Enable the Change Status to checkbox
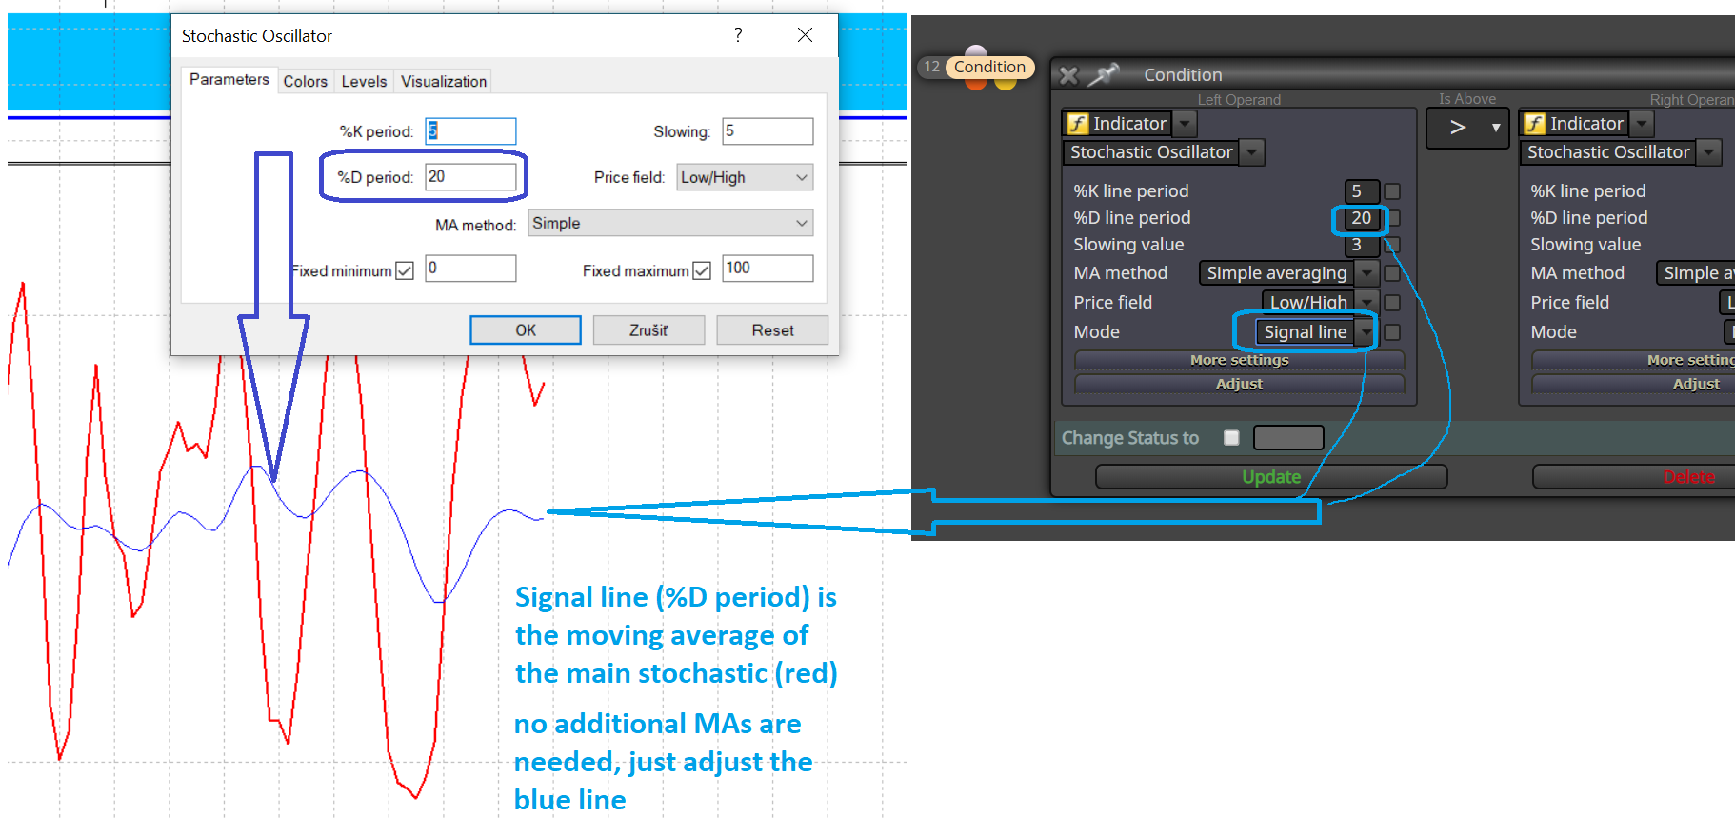 pos(1231,438)
